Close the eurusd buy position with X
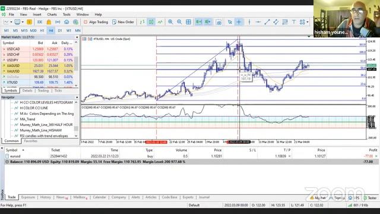Image resolution: width=380 pixels, height=214 pixels. [376, 156]
